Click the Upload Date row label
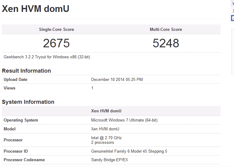 [x=16, y=80]
